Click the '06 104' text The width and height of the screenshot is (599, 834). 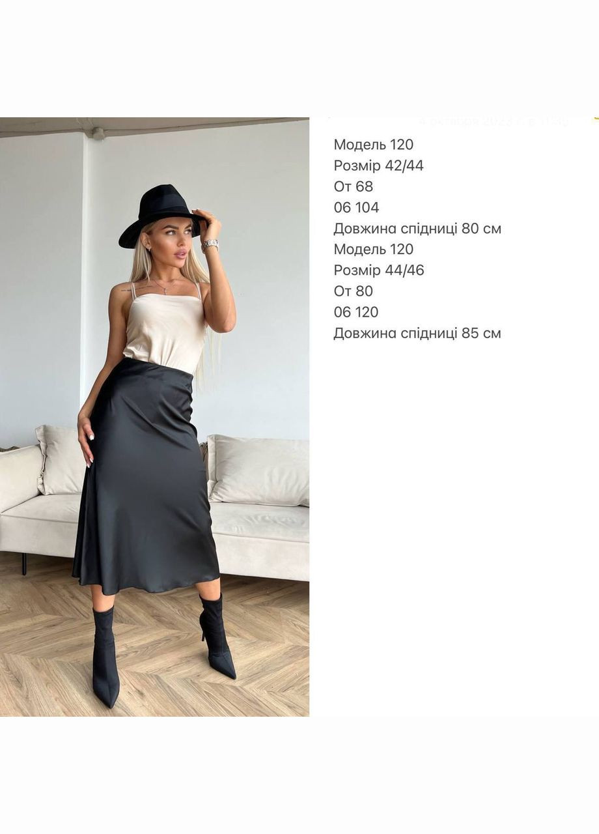tap(356, 207)
